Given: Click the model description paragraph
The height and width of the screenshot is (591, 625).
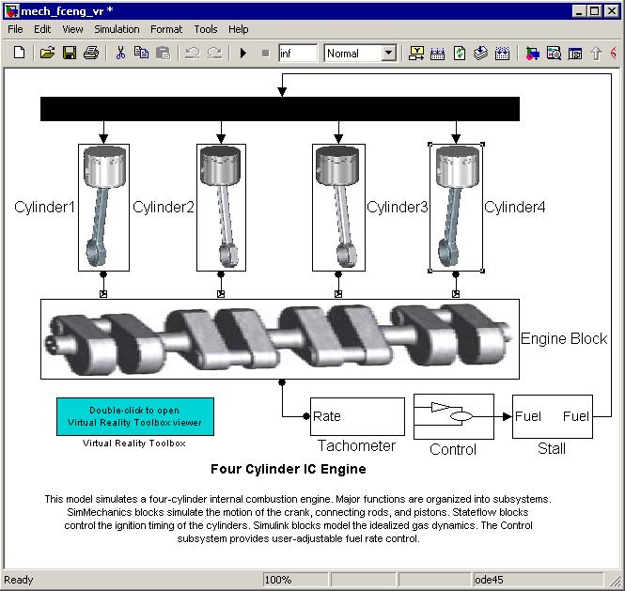Looking at the screenshot, I should click(298, 519).
